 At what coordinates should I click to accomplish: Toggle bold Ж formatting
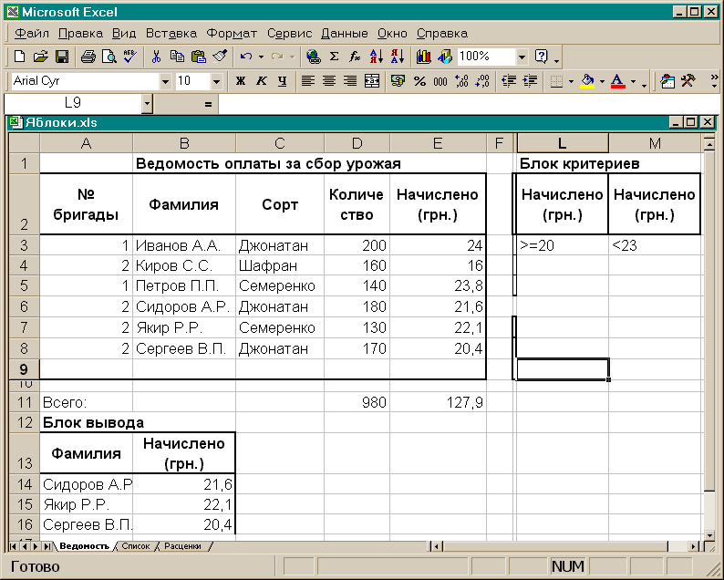pos(241,81)
